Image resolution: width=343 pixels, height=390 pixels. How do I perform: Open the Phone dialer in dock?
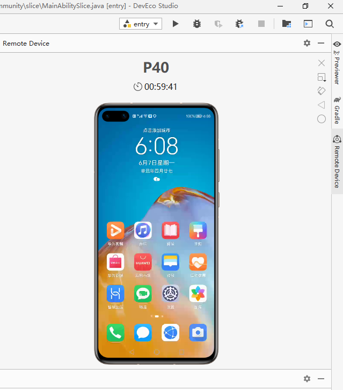[115, 332]
